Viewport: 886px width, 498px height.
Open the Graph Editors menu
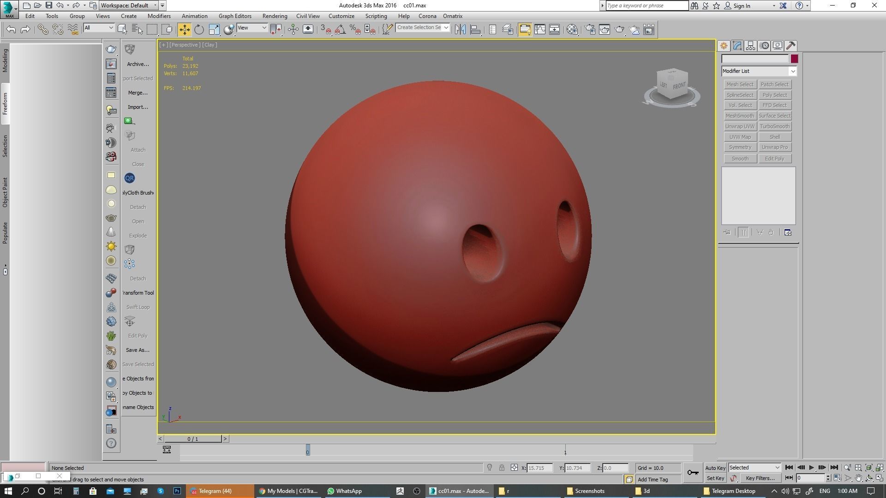click(235, 16)
